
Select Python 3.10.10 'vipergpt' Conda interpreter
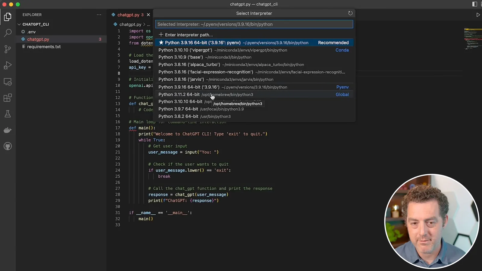point(254,50)
